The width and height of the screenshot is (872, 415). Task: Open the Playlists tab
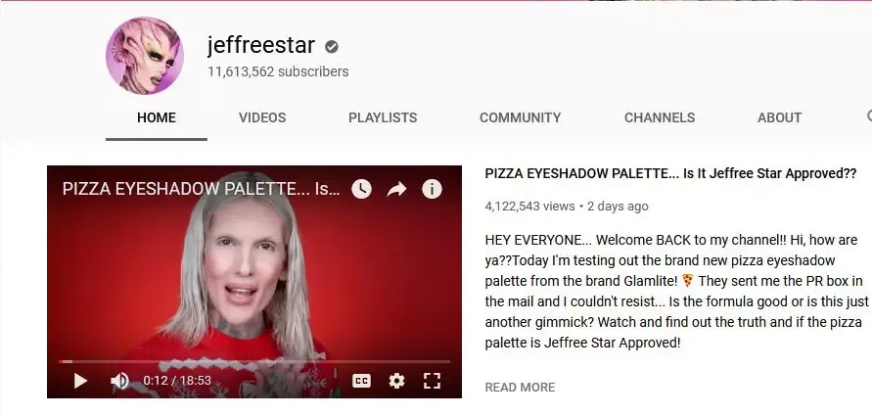(383, 117)
